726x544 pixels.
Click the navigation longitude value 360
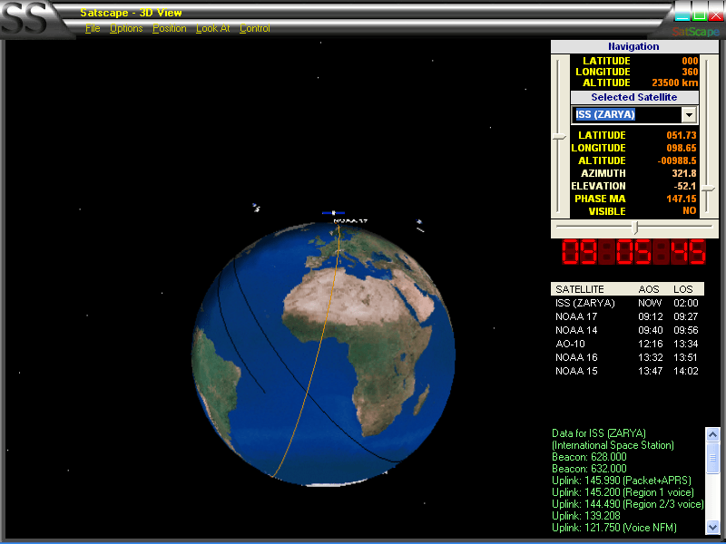point(690,72)
